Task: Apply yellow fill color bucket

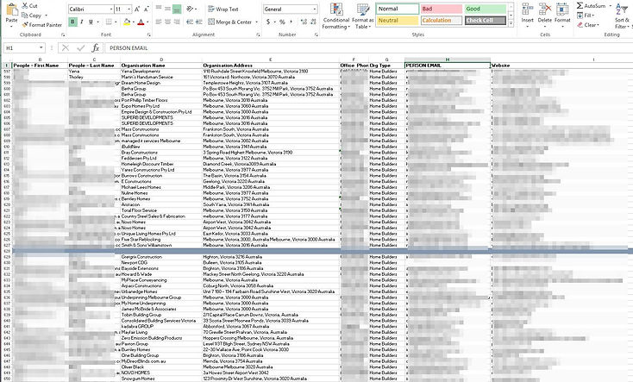Action: click(x=127, y=22)
